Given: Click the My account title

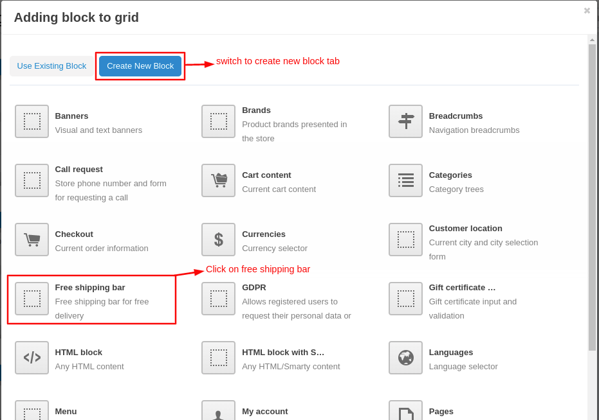Looking at the screenshot, I should point(264,412).
